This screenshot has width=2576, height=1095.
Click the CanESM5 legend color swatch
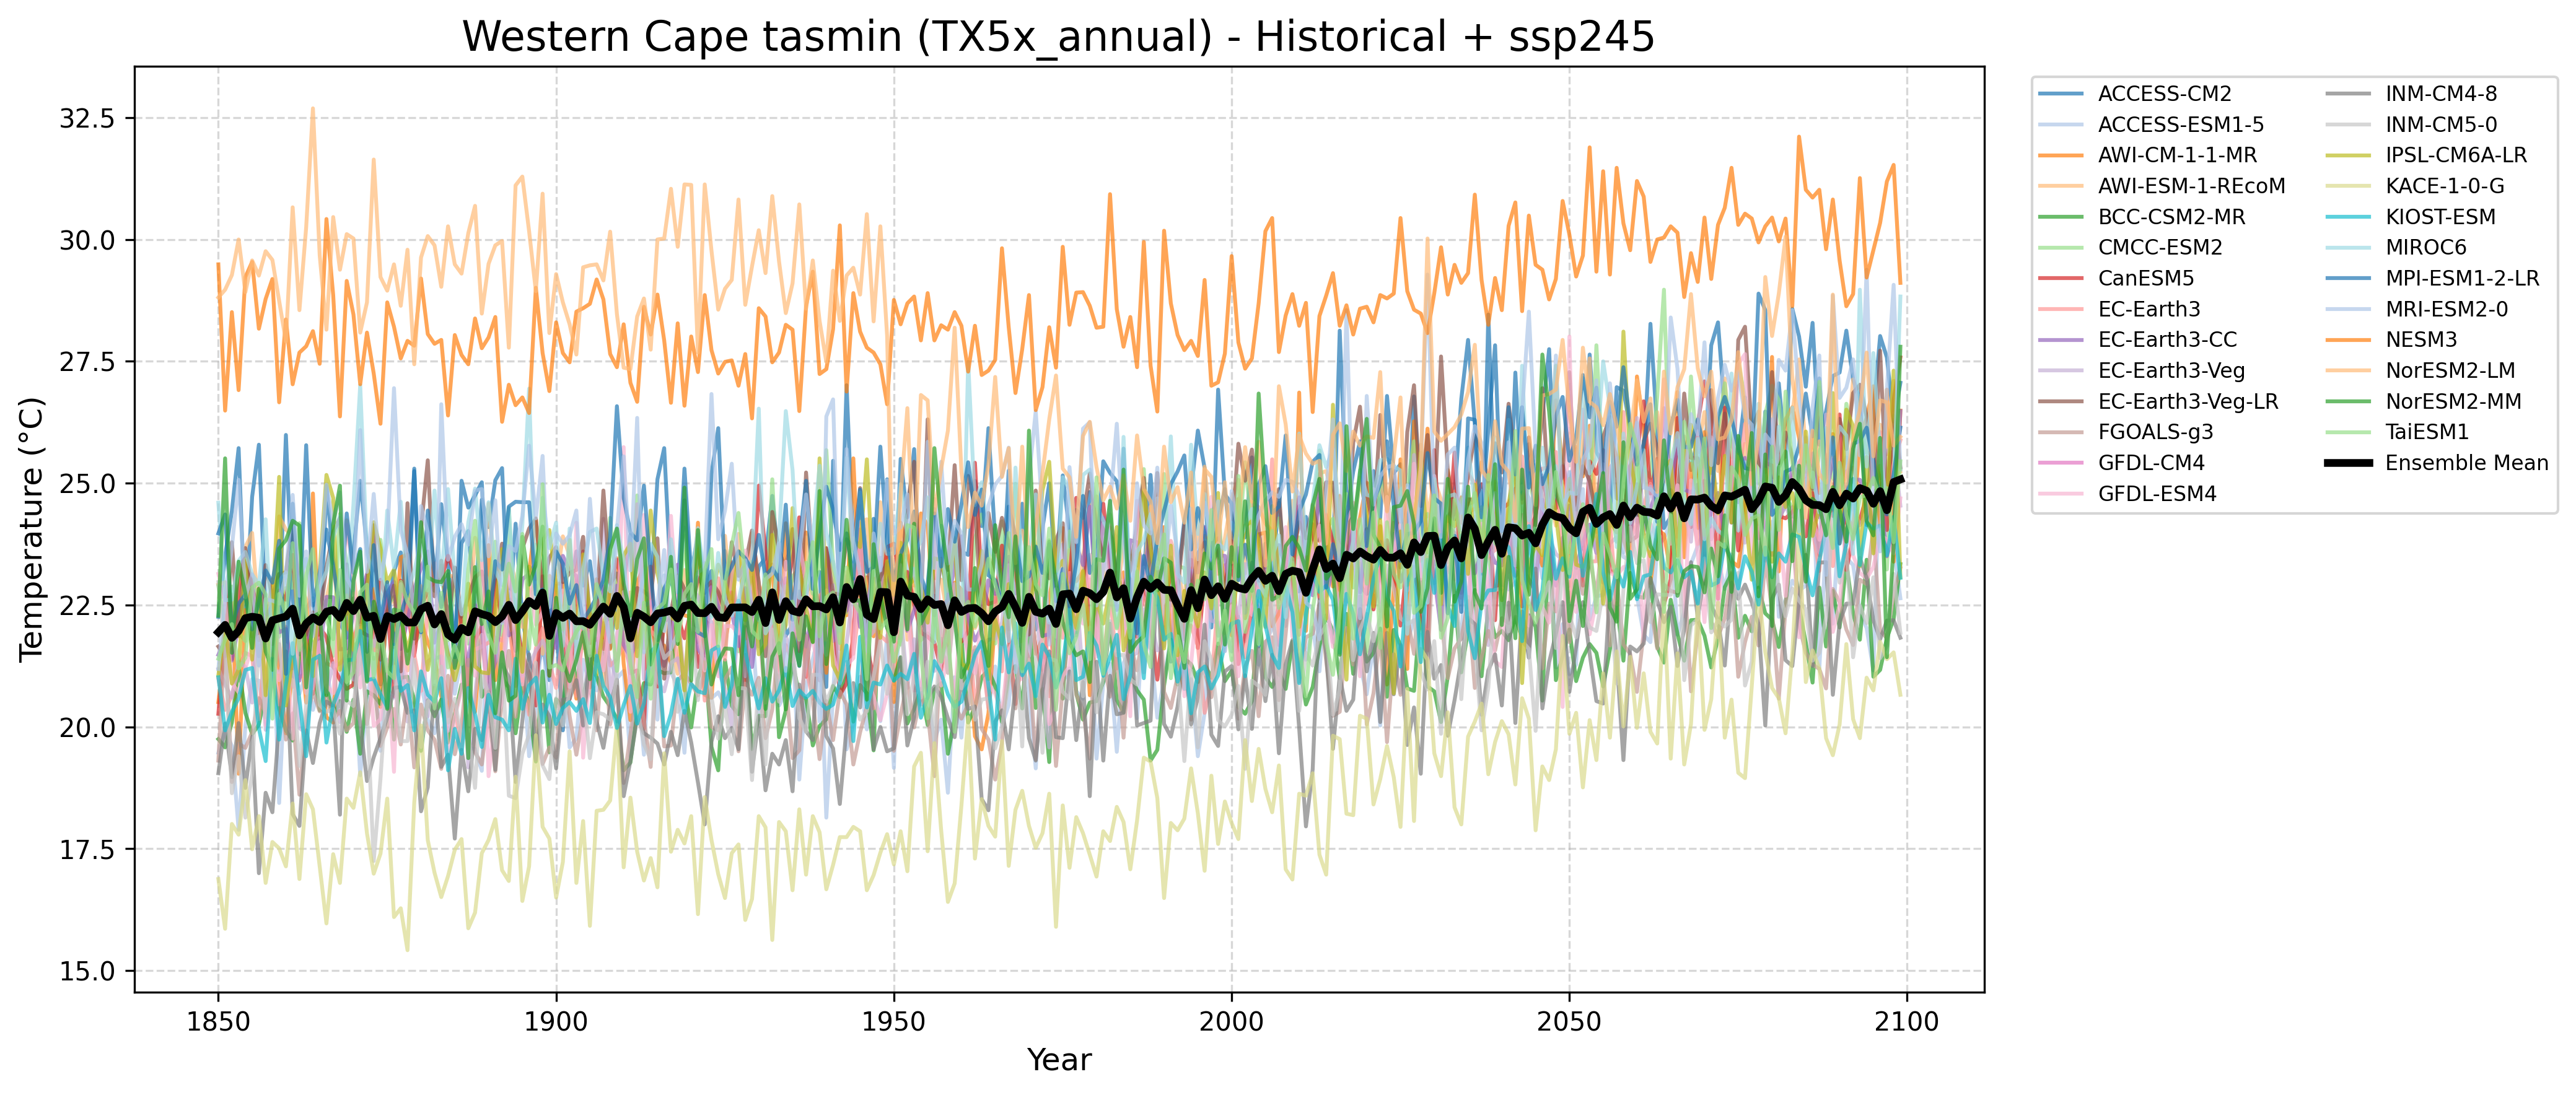[x=2061, y=278]
